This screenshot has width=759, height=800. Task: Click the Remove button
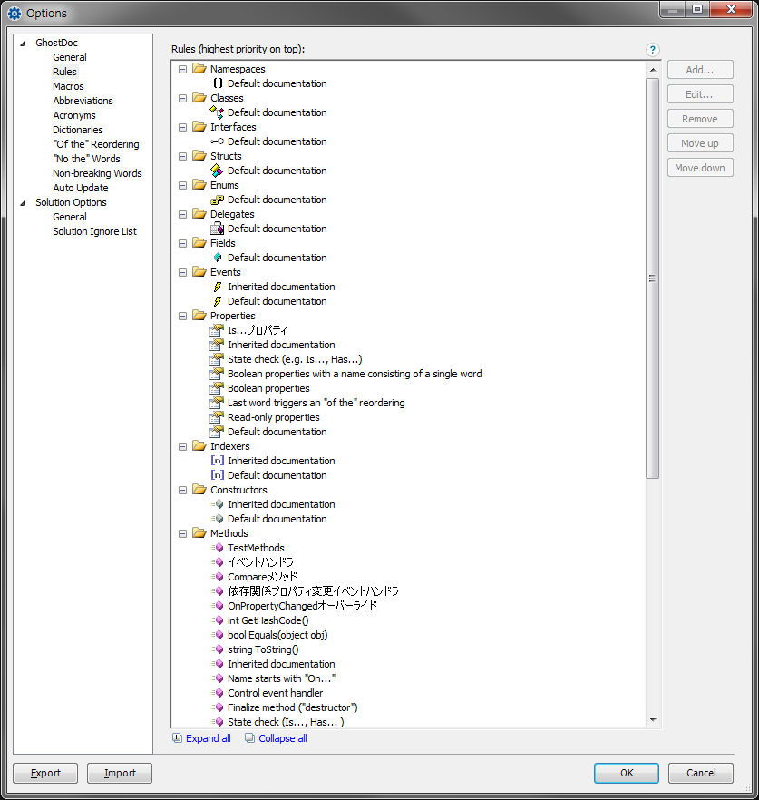(x=700, y=119)
